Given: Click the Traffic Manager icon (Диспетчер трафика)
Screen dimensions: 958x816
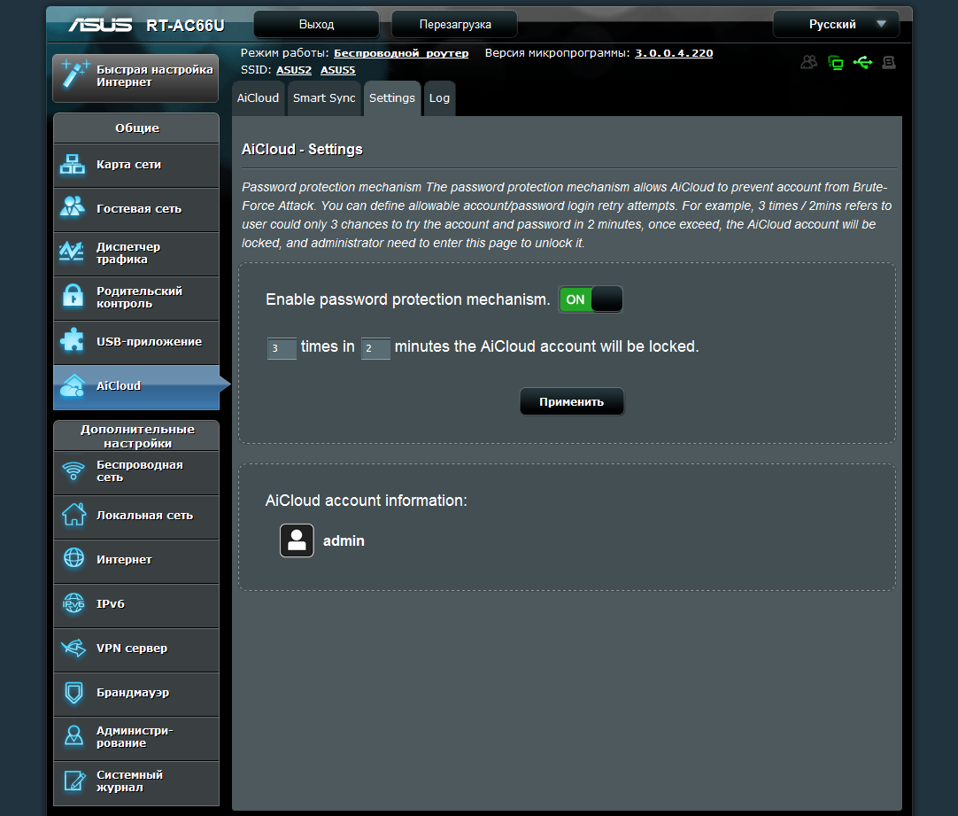Looking at the screenshot, I should point(72,252).
